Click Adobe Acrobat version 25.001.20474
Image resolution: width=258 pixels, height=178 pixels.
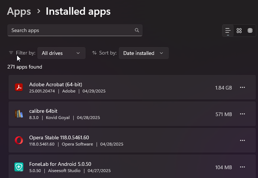tap(42, 91)
